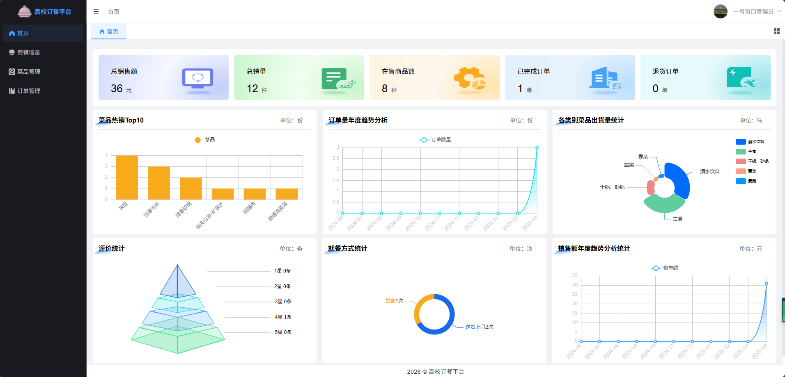This screenshot has height=377, width=785.
Task: Click the 2028 © 高校订餐平台 footer text
Action: 436,372
